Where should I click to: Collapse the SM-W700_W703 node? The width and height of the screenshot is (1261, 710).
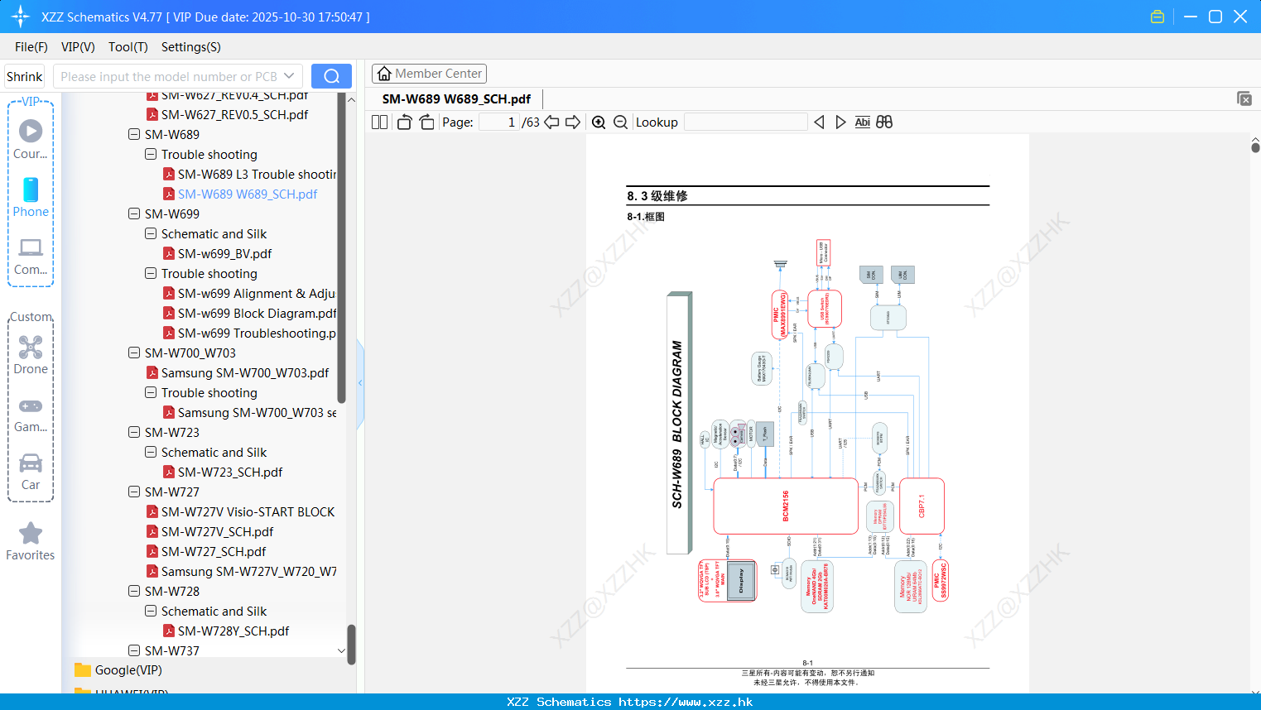click(134, 353)
